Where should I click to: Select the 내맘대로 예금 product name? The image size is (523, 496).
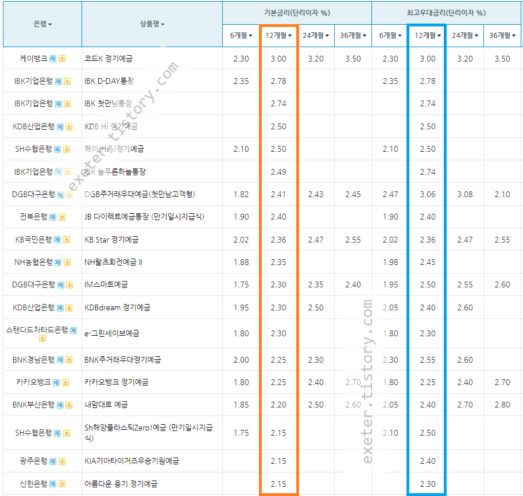[106, 405]
